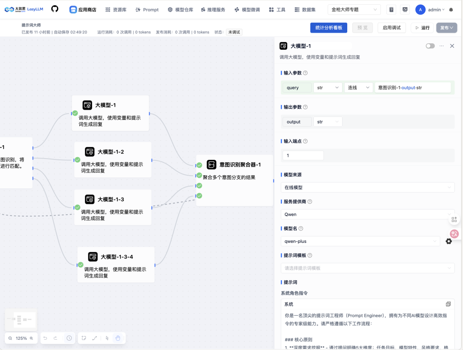The image size is (463, 350).
Task: Expand the 模型来源 dropdown
Action: tap(367, 187)
